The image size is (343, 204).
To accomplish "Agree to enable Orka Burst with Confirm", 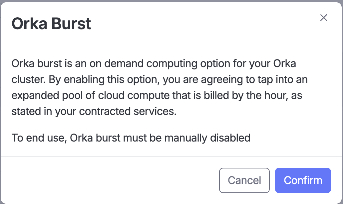I will [x=303, y=180].
